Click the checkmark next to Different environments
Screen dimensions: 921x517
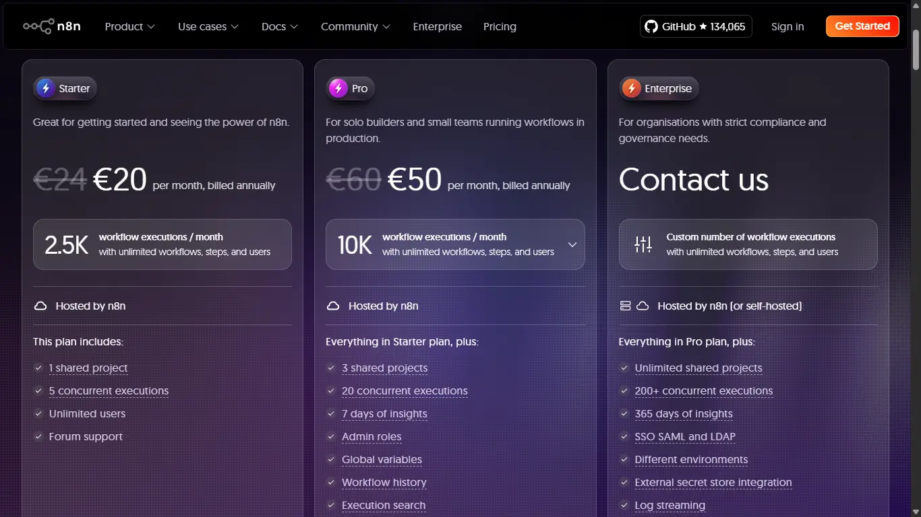click(624, 459)
